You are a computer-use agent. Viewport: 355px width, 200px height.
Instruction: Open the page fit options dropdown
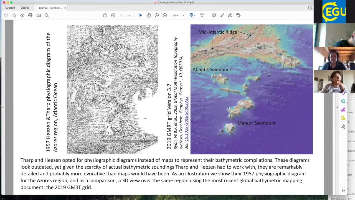coord(192,15)
